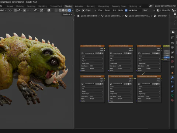Toggle viewport overlays display

click(49, 10)
